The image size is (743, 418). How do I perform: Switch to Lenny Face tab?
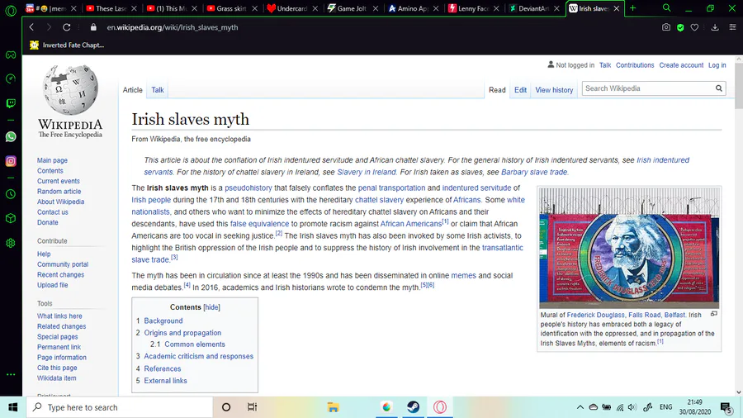473,8
